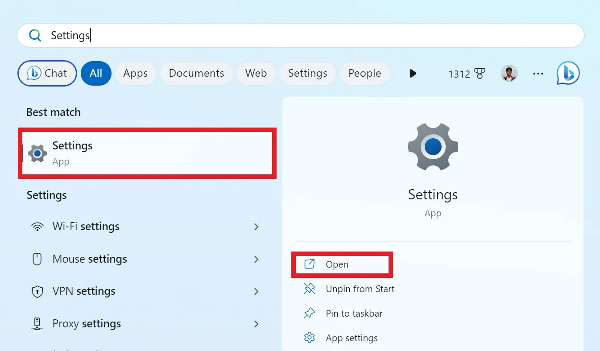This screenshot has width=600, height=351.
Task: Expand Wi-Fi settings options
Action: point(257,227)
